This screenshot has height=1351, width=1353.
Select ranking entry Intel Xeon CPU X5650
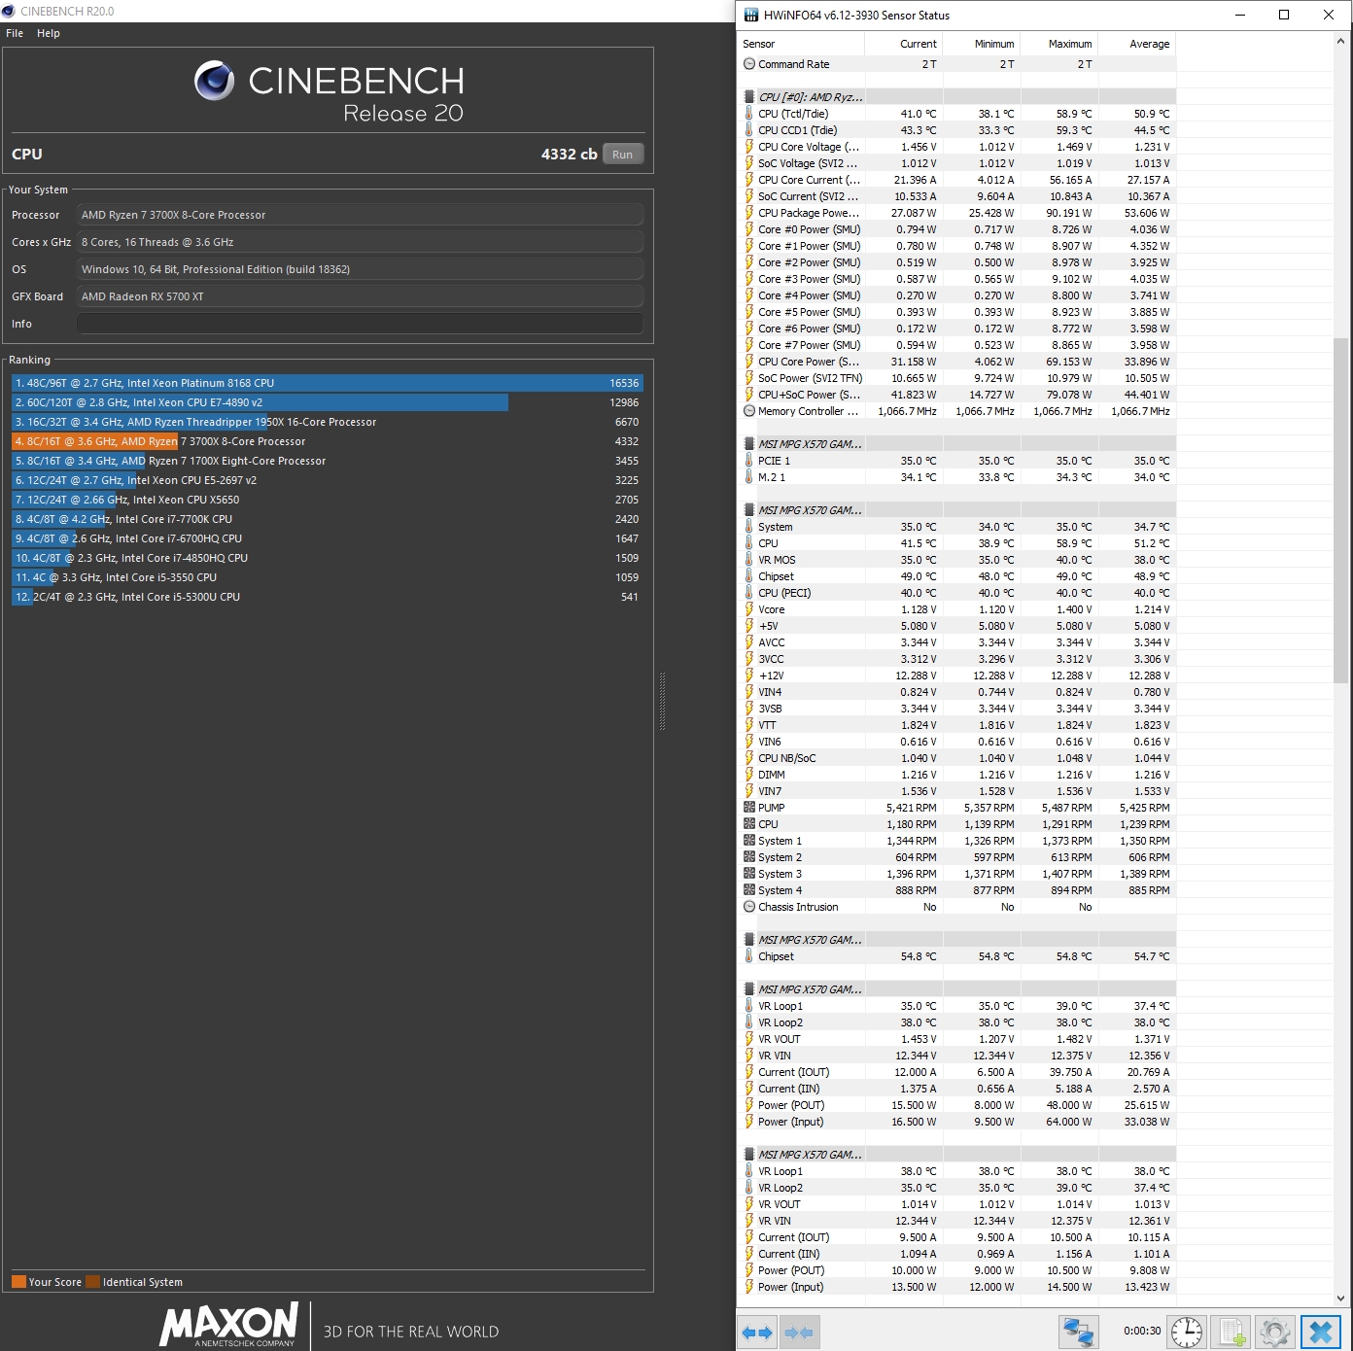pyautogui.click(x=328, y=500)
